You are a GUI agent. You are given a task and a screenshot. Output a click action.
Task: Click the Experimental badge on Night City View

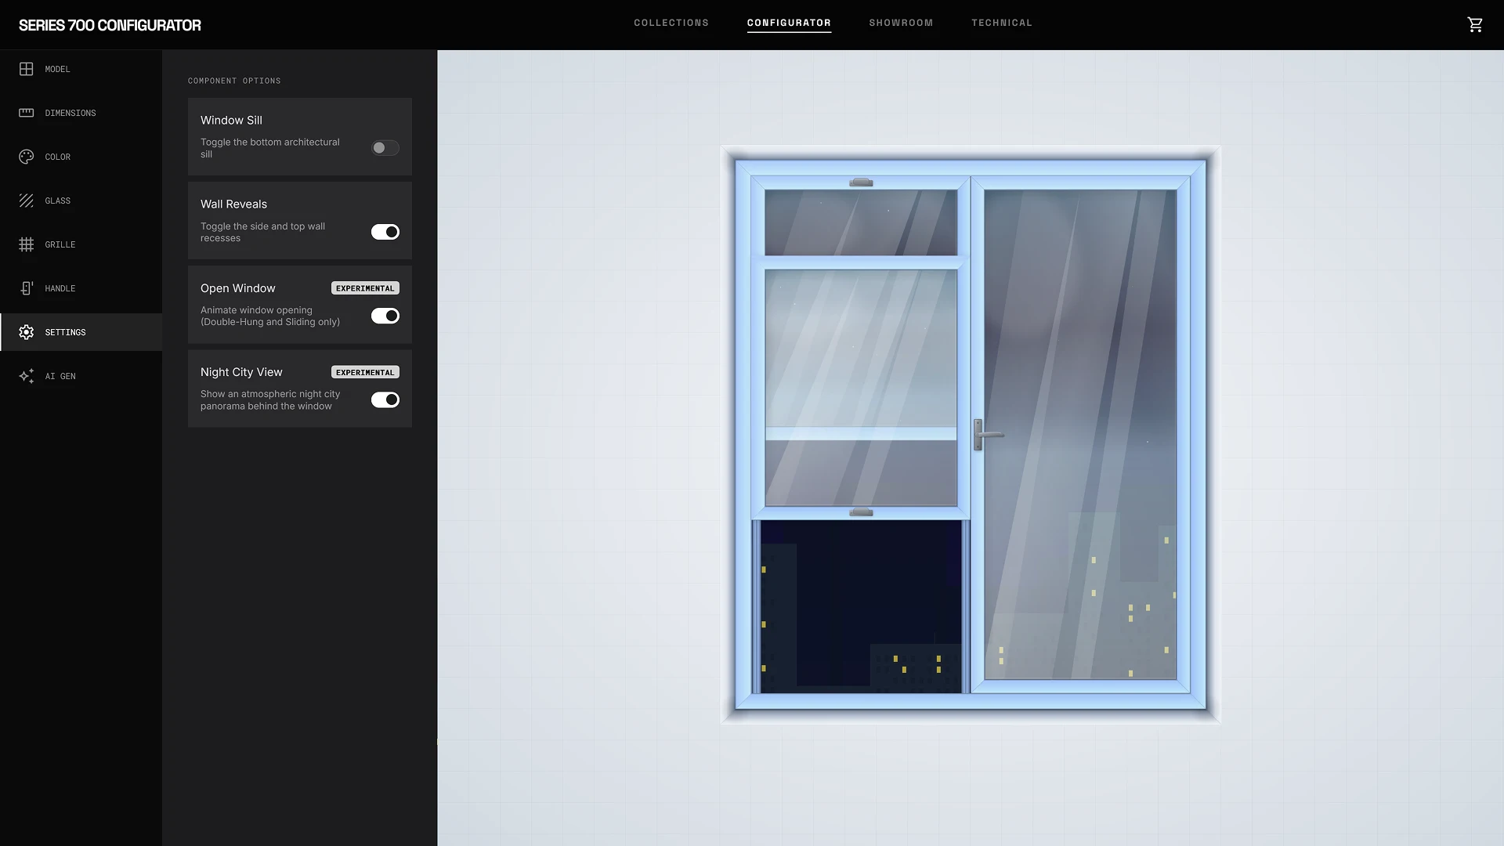click(365, 372)
